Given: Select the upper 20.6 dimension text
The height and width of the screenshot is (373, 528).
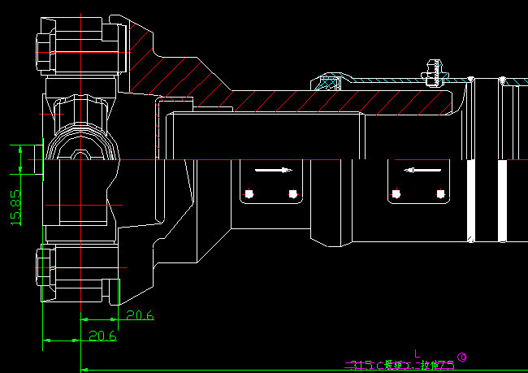Looking at the screenshot, I should pos(140,315).
